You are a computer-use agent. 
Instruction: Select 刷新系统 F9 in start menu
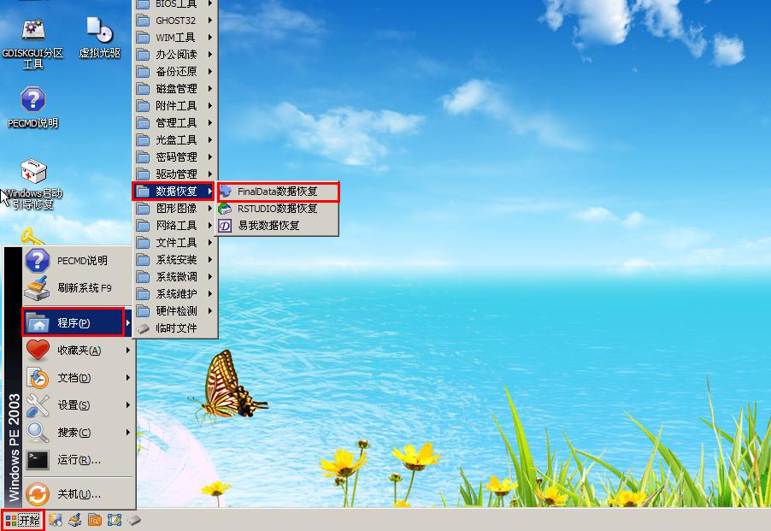click(77, 287)
